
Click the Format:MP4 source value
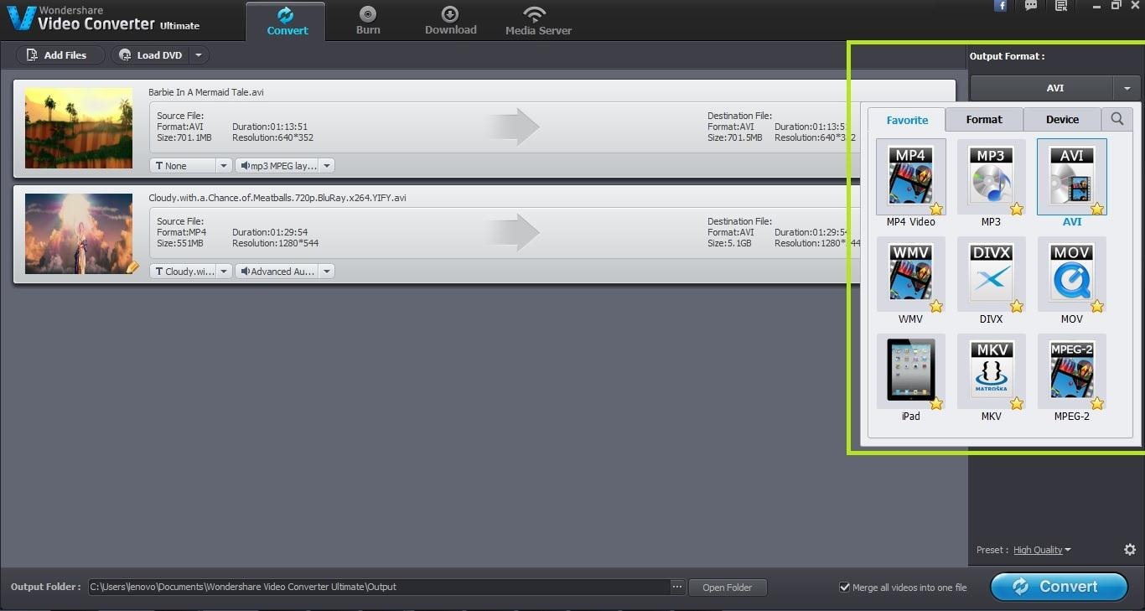(181, 232)
